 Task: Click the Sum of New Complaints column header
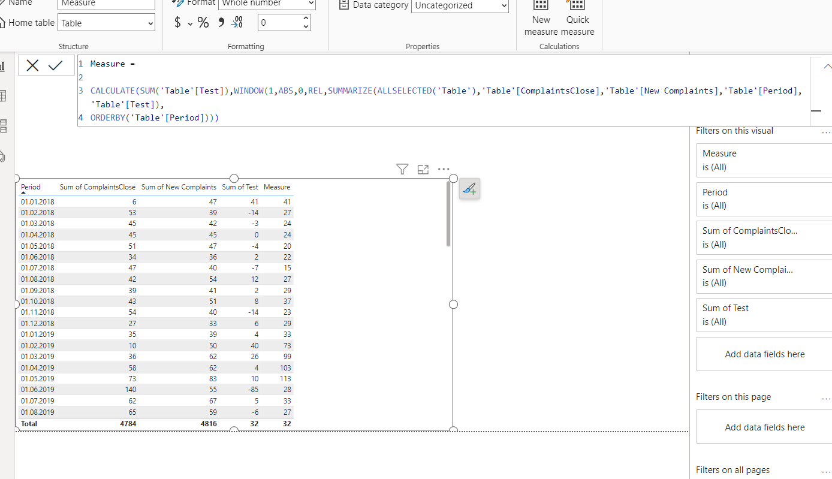pos(179,187)
